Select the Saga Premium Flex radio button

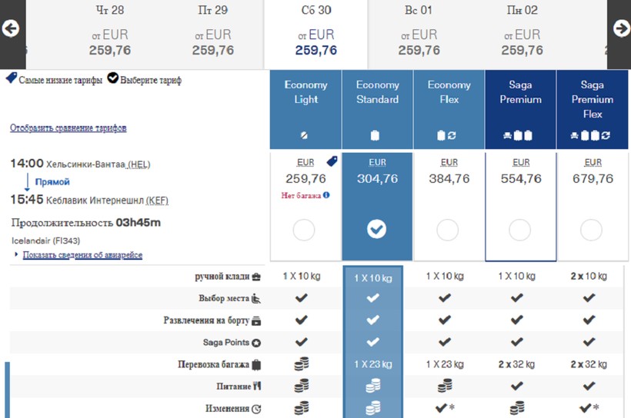tap(591, 229)
